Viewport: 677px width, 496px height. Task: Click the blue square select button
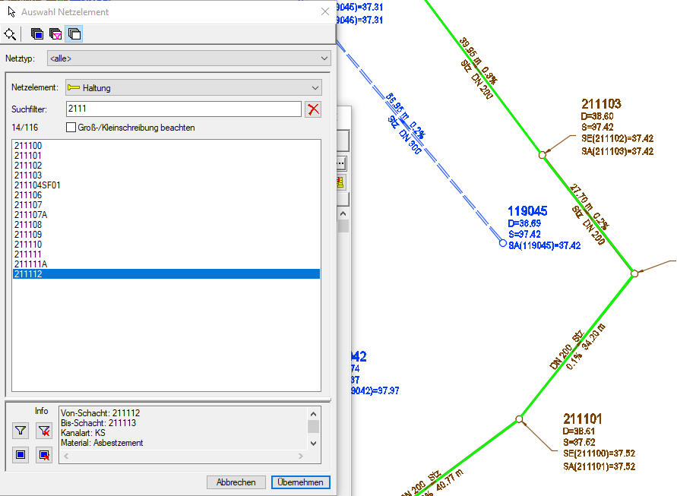(x=21, y=455)
